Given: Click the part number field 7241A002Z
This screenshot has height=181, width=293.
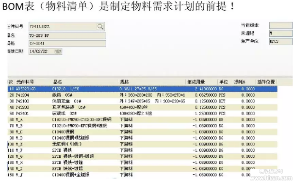Looking at the screenshot, I should tap(63, 27).
